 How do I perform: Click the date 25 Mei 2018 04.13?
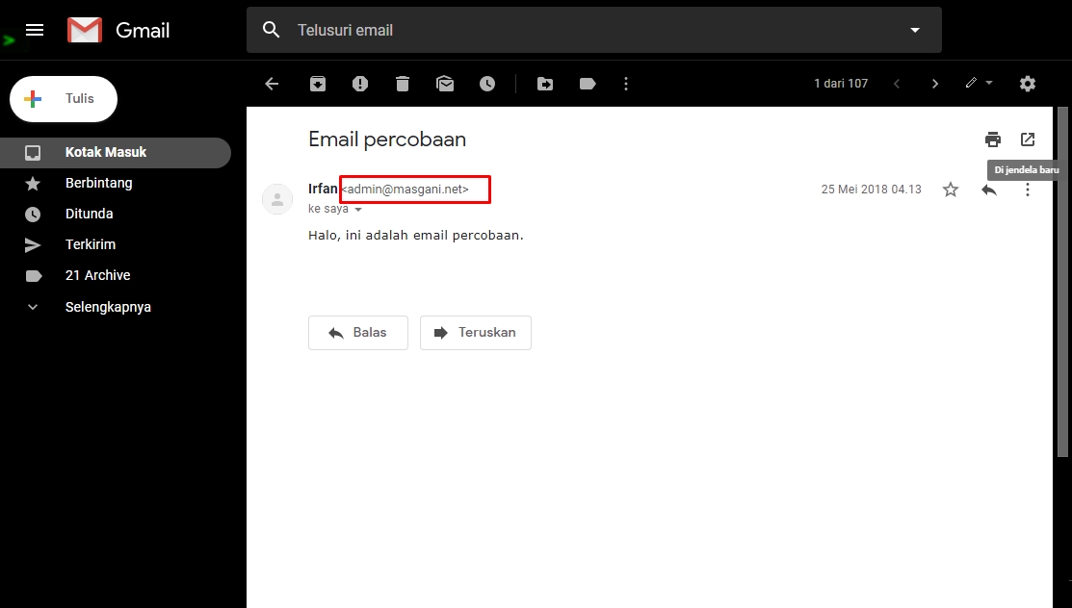point(871,190)
